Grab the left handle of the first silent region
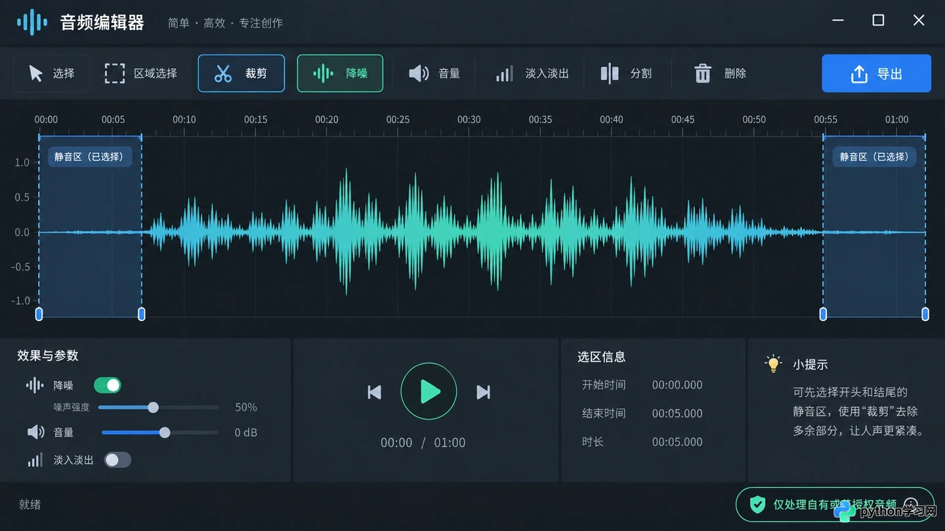Image resolution: width=945 pixels, height=531 pixels. 39,314
